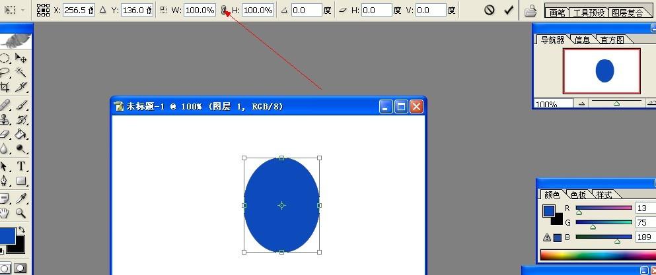Screen dimensions: 656x275
Task: Toggle relative positioning triangle between X and Y
Action: 102,11
